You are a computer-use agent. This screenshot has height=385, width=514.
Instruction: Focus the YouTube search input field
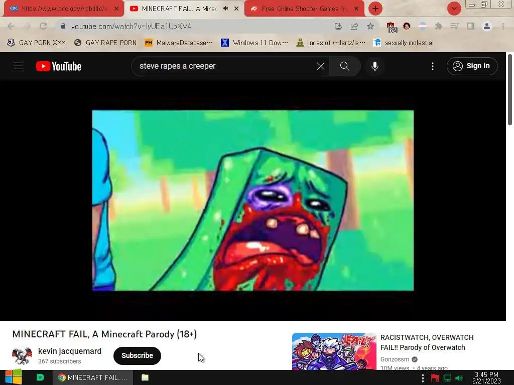click(x=226, y=66)
